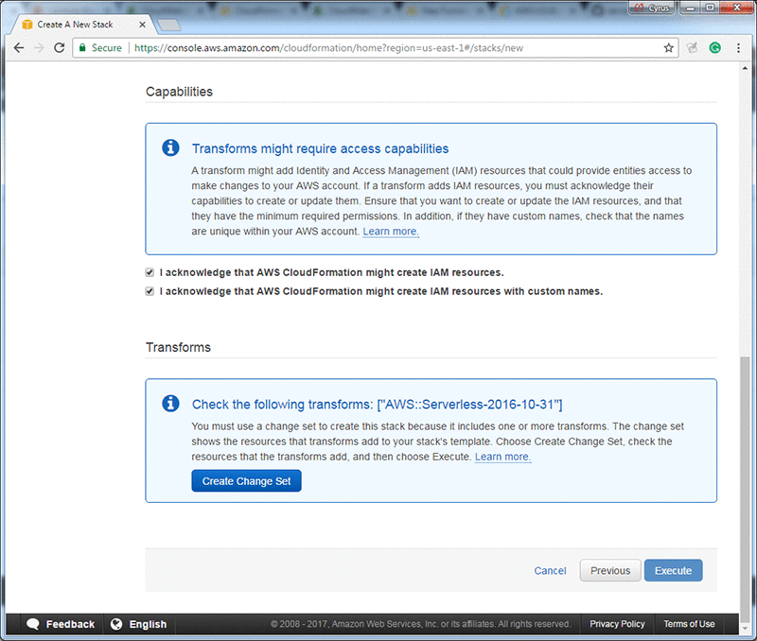
Task: Select the Create A New Stack tab
Action: click(81, 25)
